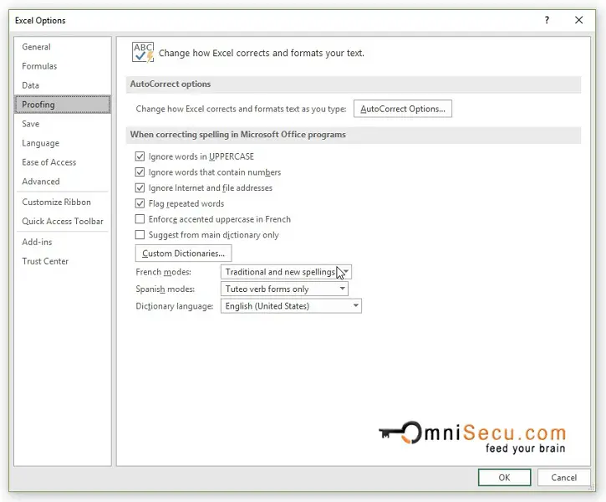Uncheck Flag repeated words
The image size is (606, 502).
[x=140, y=203]
